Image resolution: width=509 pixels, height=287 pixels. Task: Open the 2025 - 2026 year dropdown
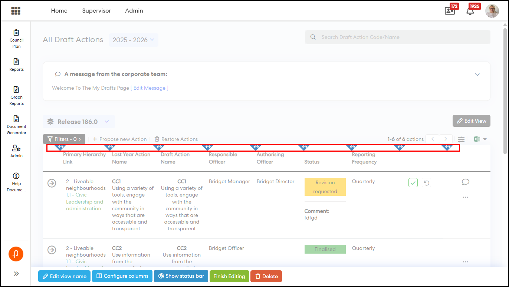(133, 40)
